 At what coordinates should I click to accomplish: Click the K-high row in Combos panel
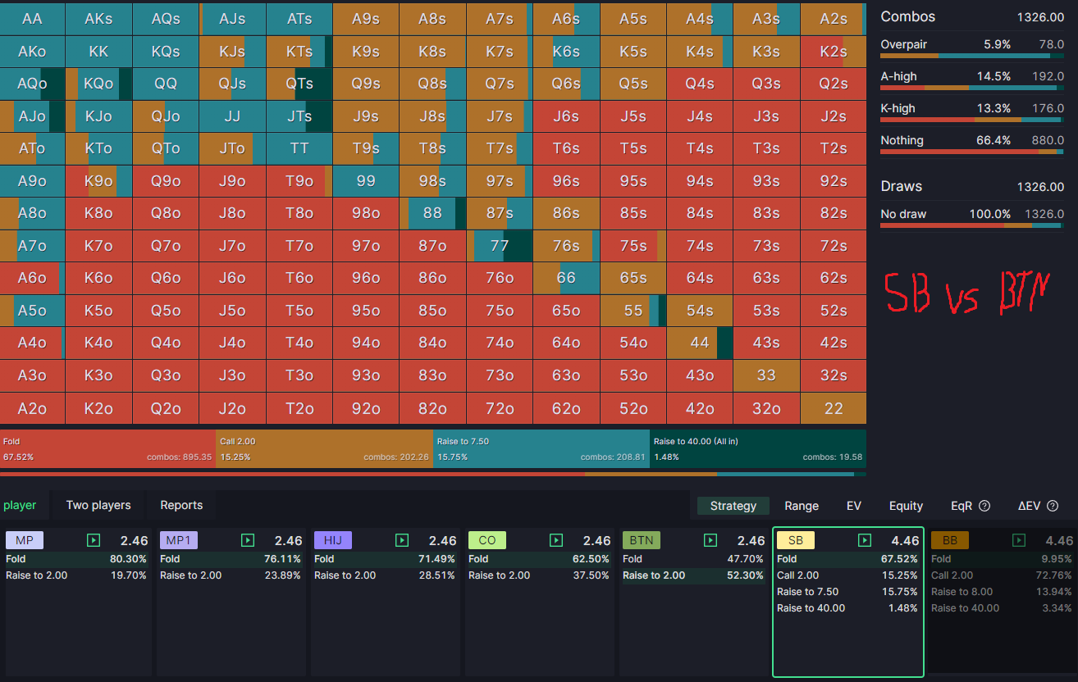pyautogui.click(x=972, y=111)
